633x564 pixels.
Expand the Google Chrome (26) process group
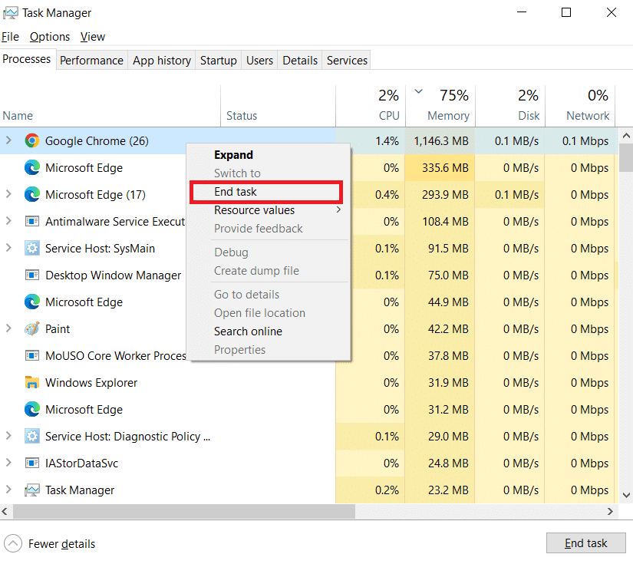pyautogui.click(x=8, y=140)
